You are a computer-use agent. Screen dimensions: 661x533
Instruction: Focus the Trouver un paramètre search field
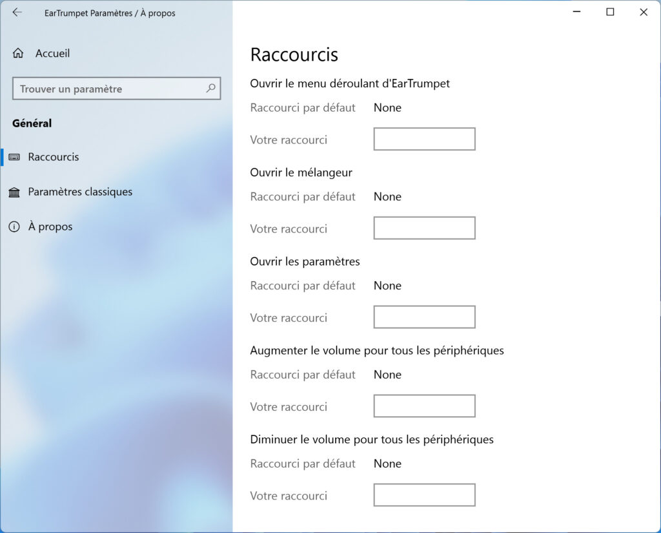point(116,89)
